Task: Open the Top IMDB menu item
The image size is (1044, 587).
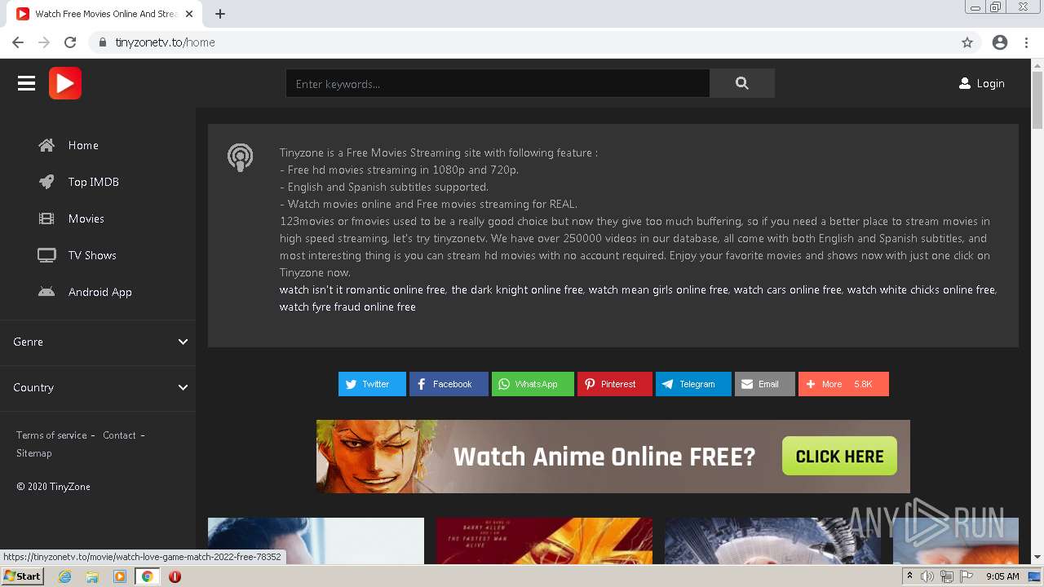Action: click(94, 182)
